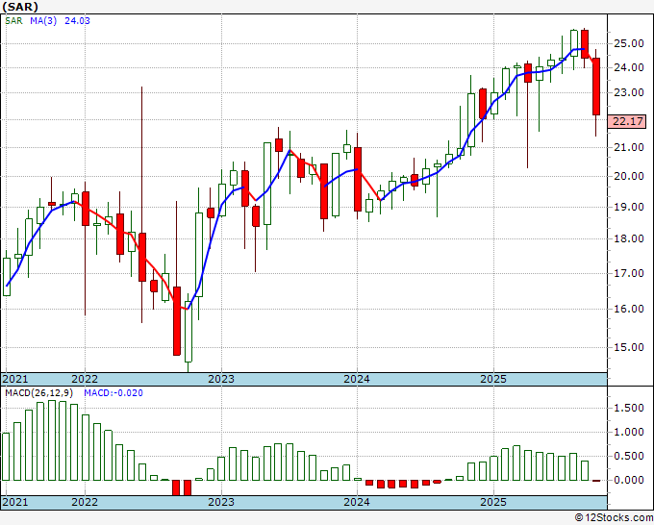Viewport: 654px width, 525px height.
Task: Select 2023 on the price chart time axis
Action: pos(221,379)
